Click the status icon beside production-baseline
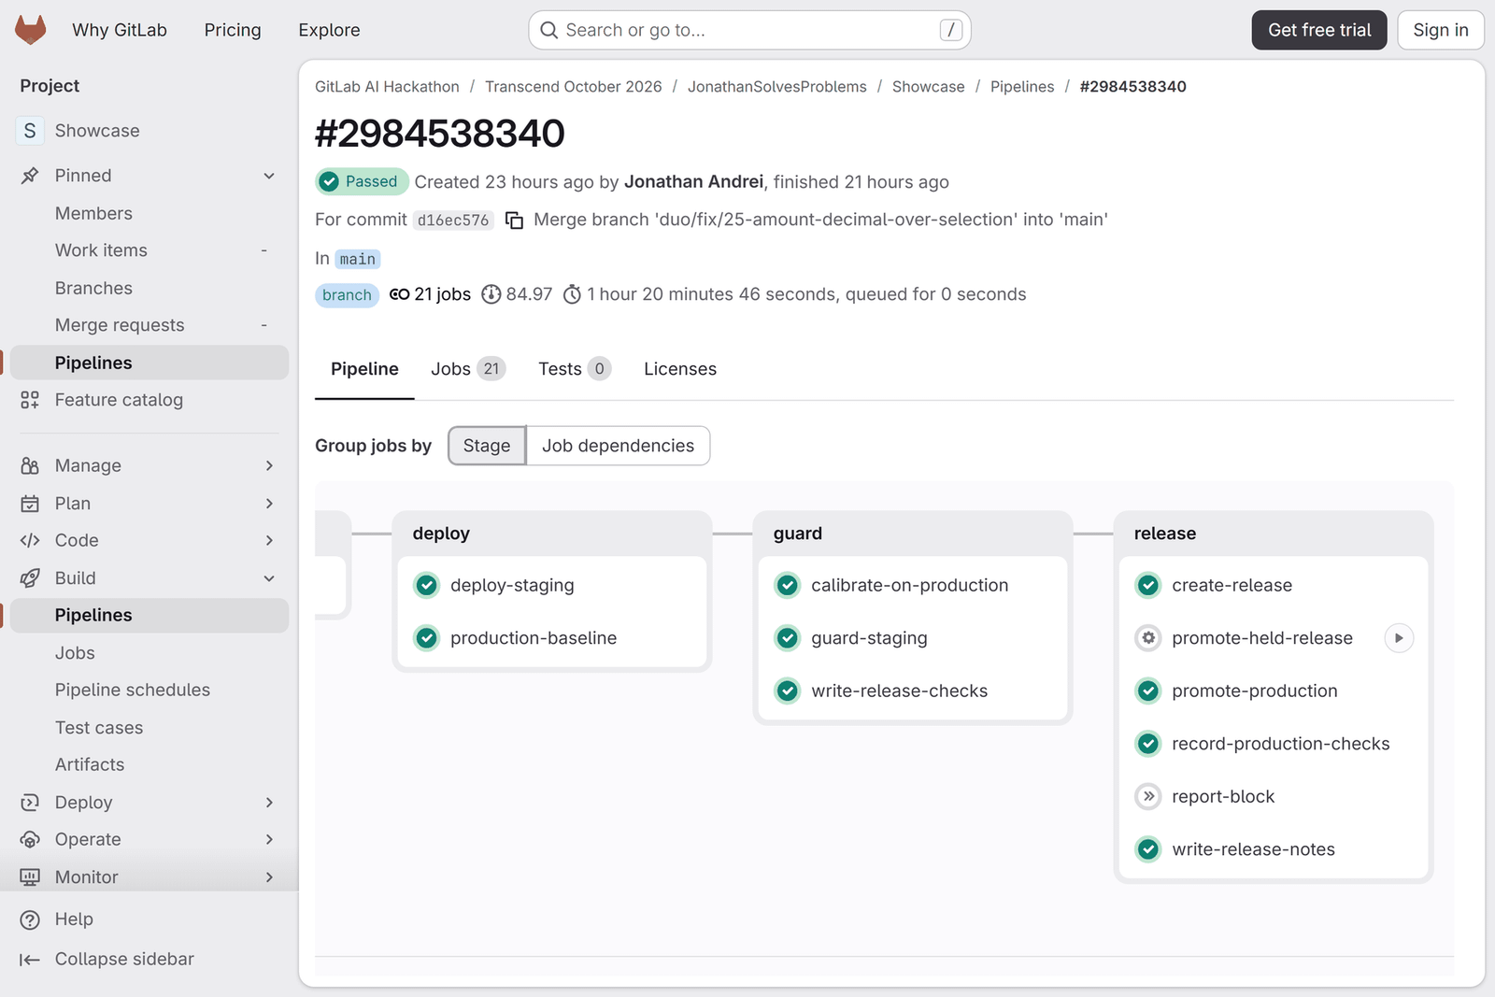The image size is (1495, 997). point(427,638)
